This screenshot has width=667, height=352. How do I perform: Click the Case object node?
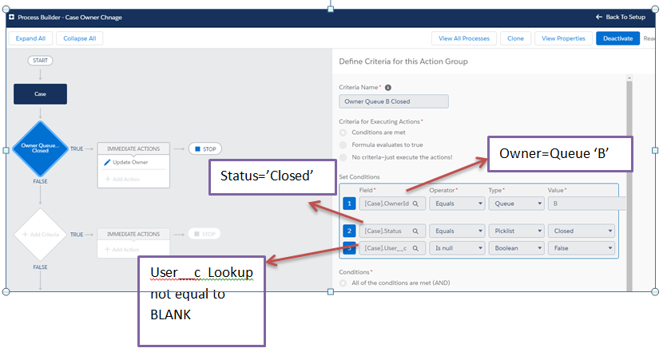point(41,94)
